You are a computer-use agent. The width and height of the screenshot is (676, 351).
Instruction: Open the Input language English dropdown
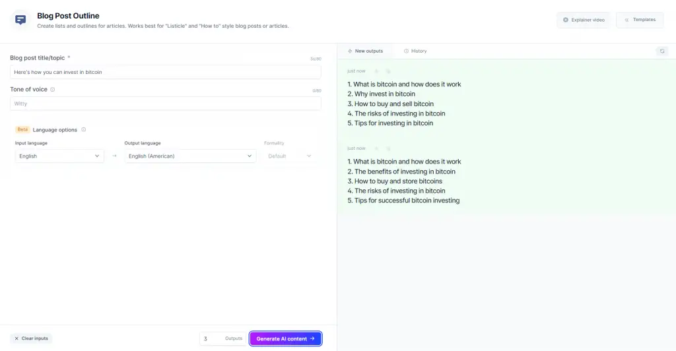click(59, 156)
